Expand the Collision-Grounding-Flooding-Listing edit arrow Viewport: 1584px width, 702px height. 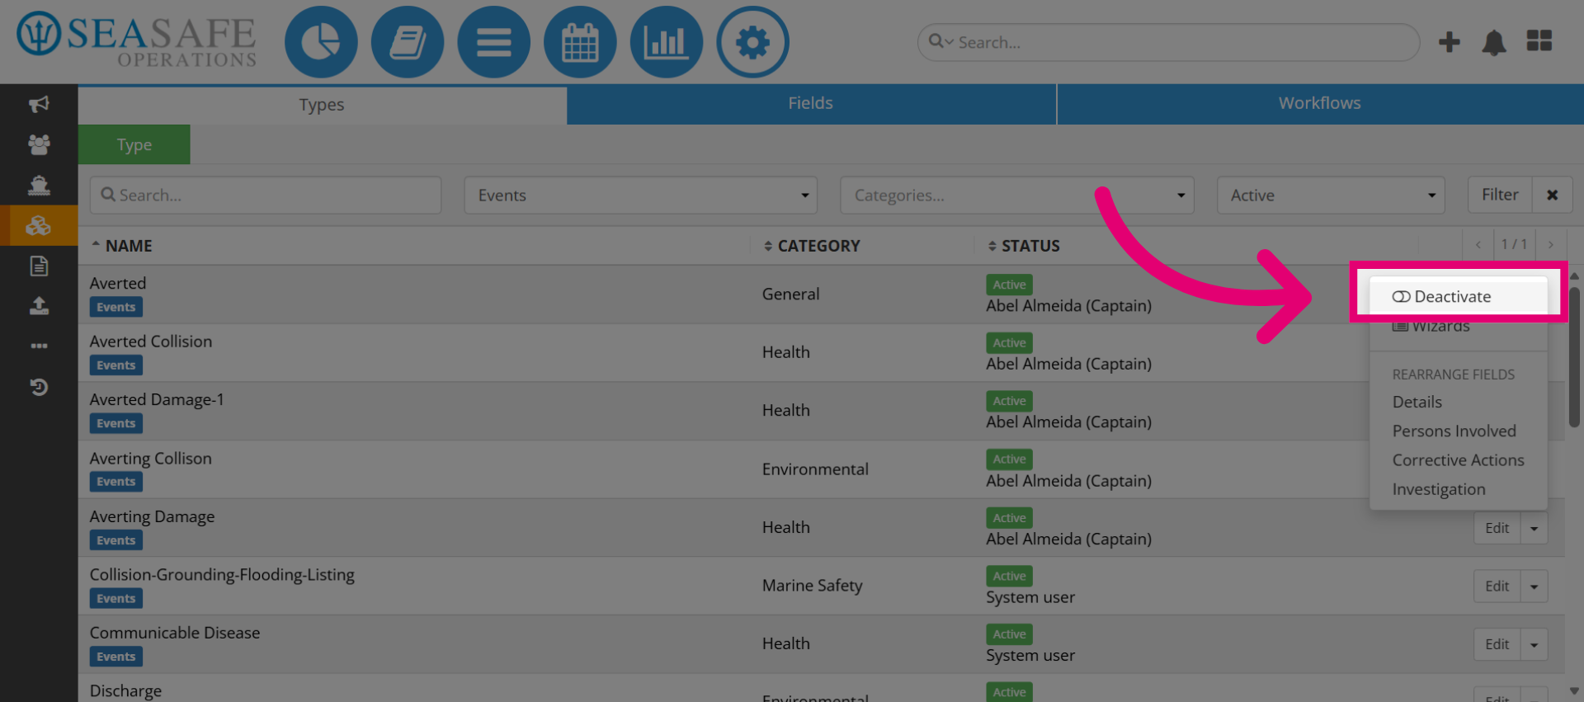point(1534,587)
